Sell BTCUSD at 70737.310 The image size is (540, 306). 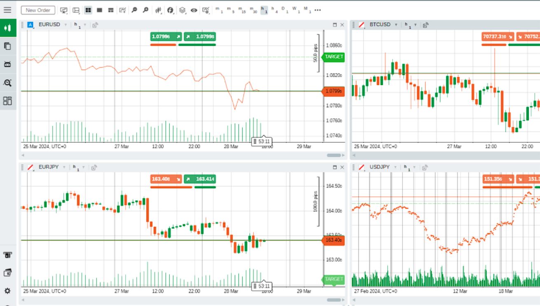[498, 37]
